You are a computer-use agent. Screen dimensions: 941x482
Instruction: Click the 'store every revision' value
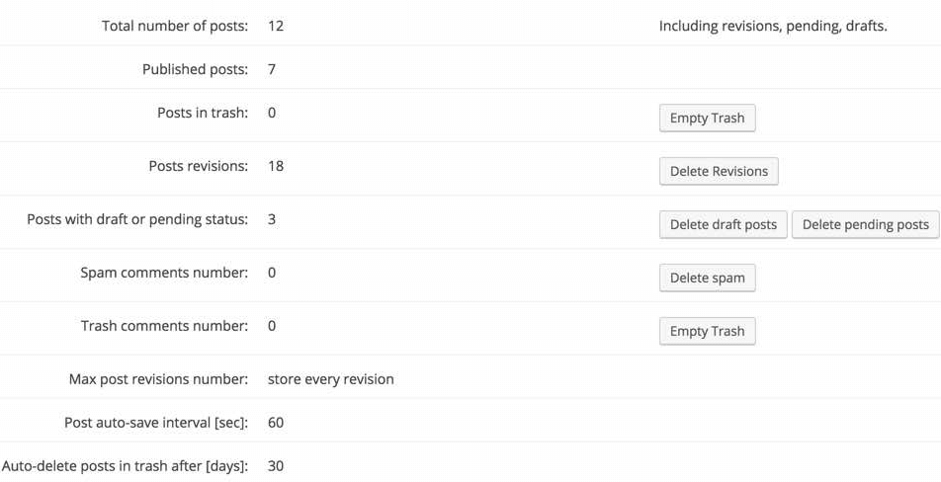pos(330,379)
